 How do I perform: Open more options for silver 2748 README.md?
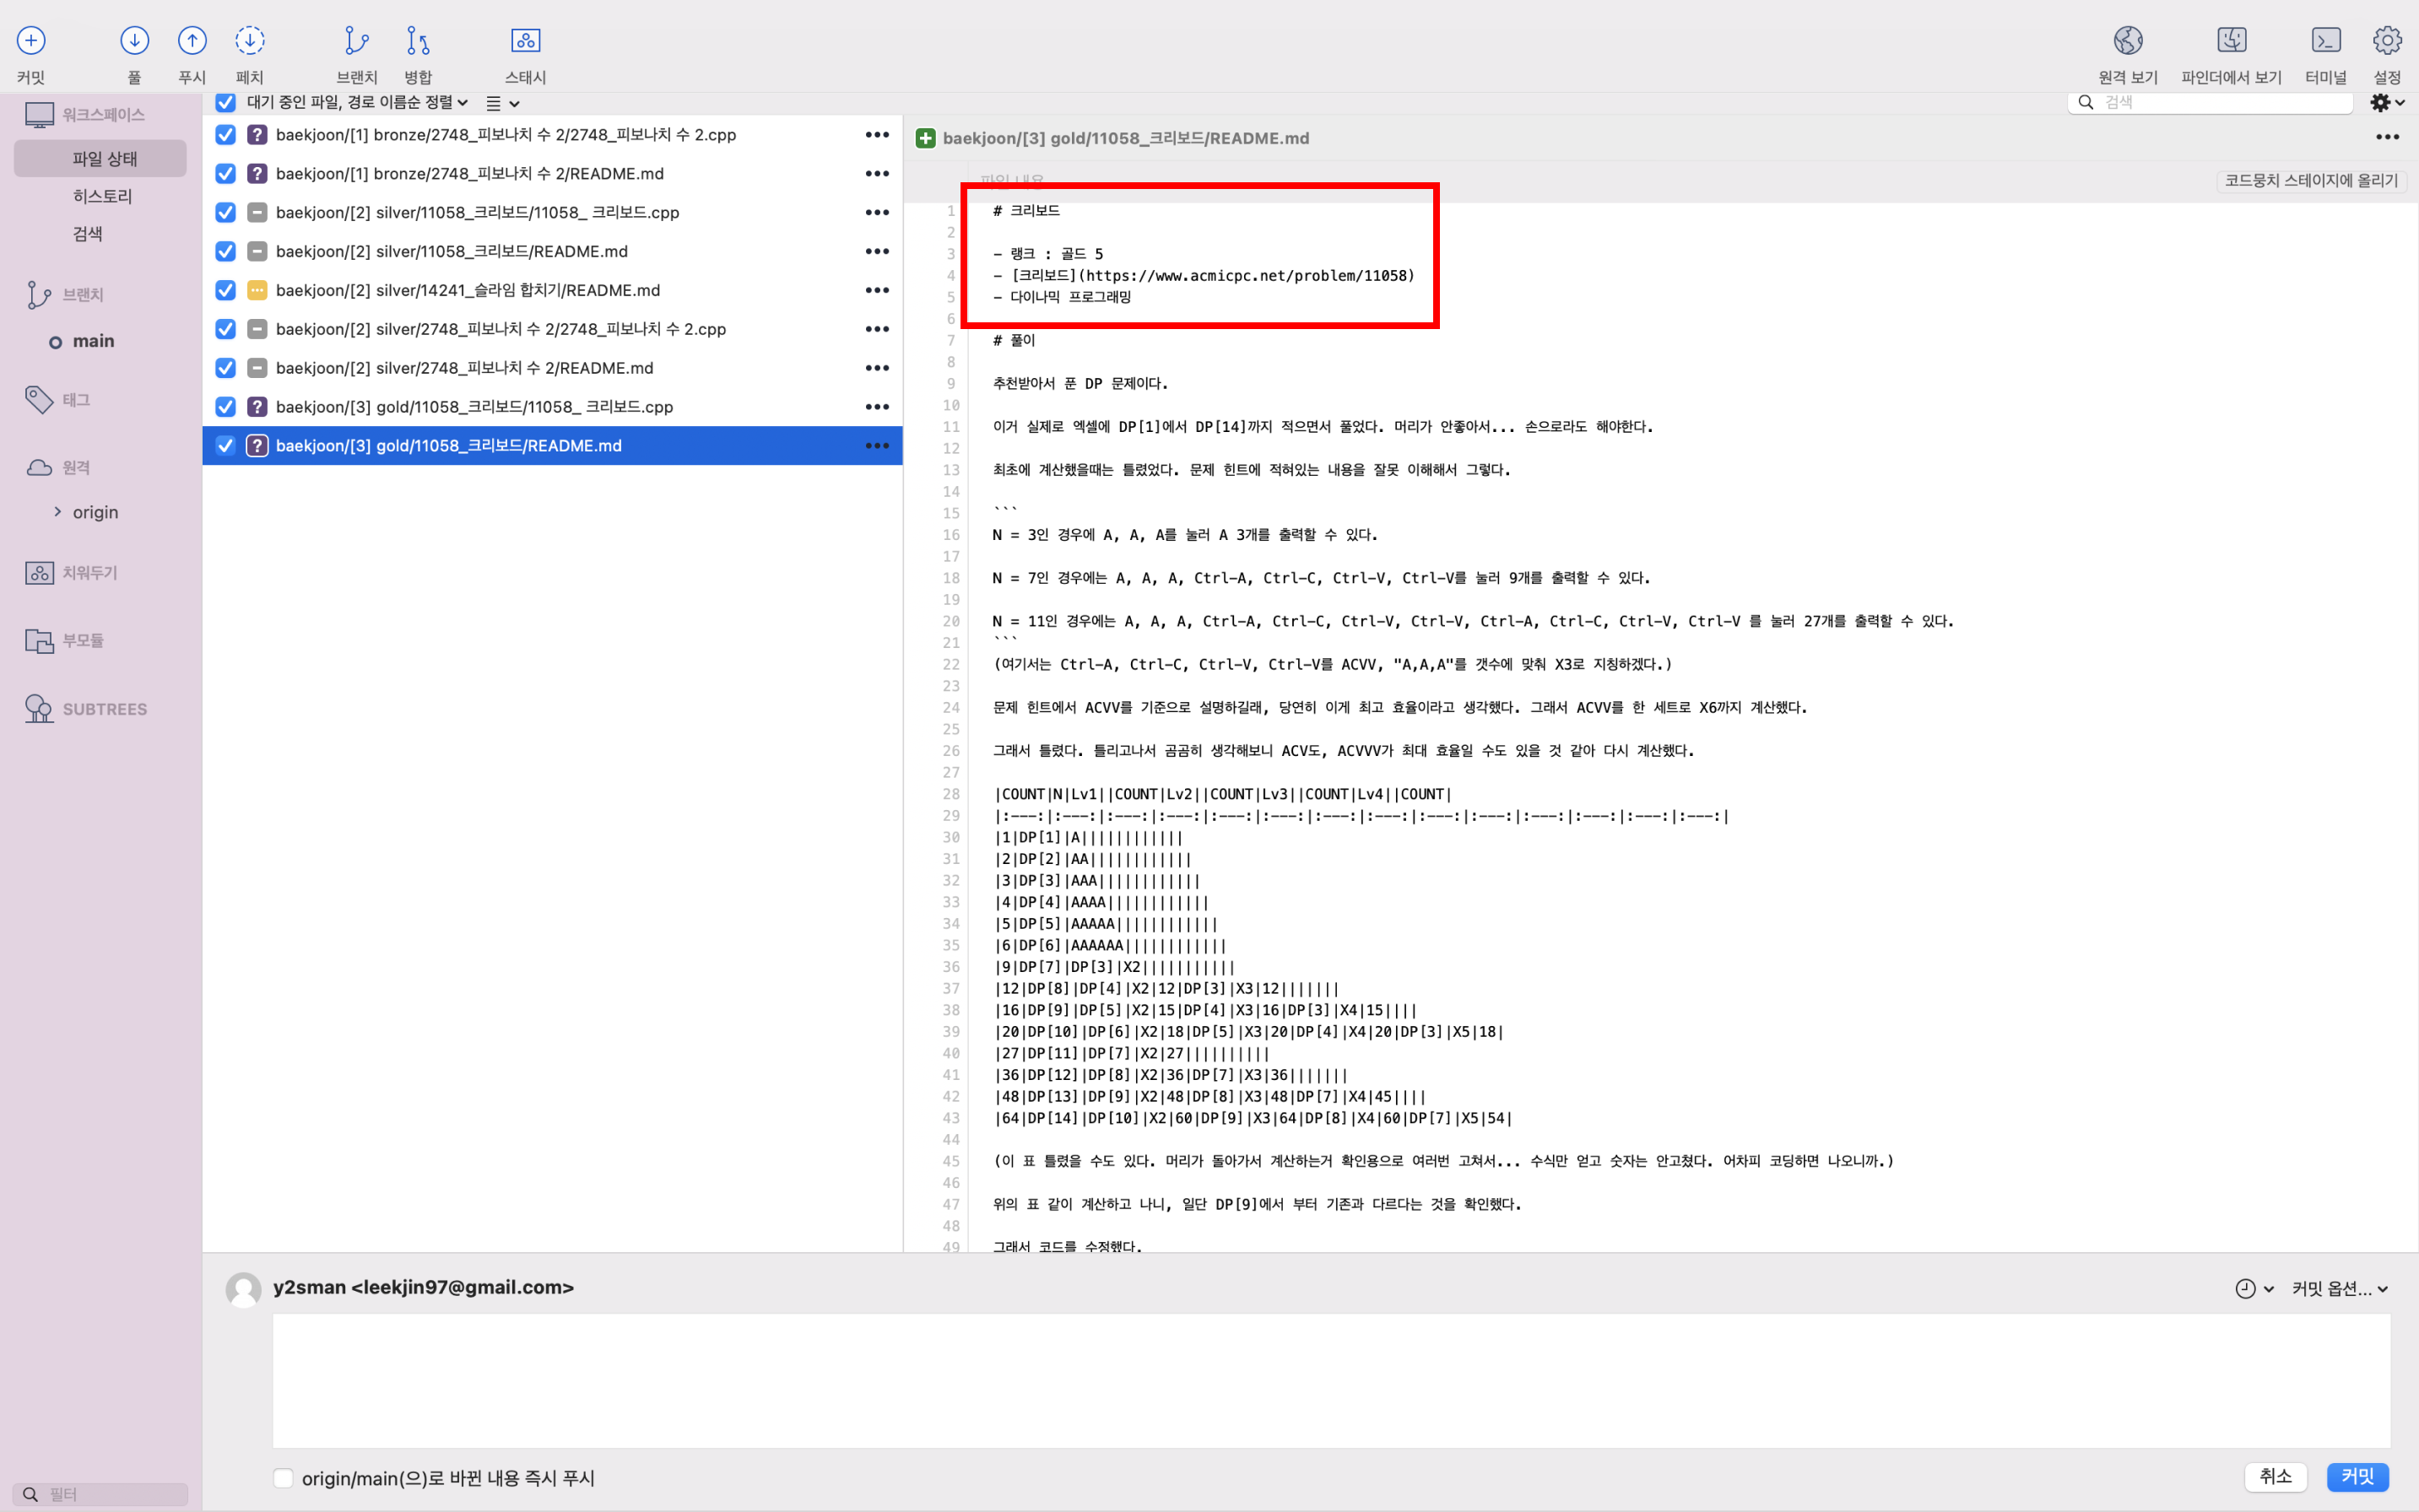click(876, 369)
